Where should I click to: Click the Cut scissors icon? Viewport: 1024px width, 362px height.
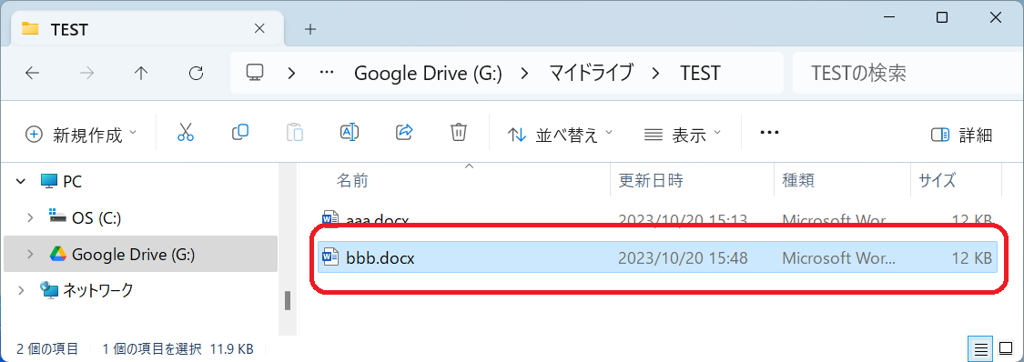[x=186, y=133]
